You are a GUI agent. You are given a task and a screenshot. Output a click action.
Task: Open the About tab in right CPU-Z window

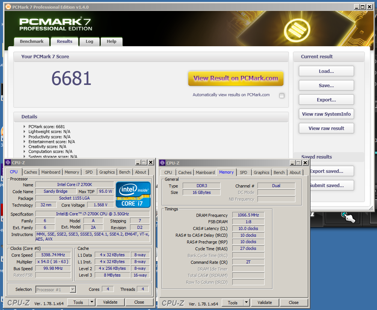pyautogui.click(x=295, y=172)
